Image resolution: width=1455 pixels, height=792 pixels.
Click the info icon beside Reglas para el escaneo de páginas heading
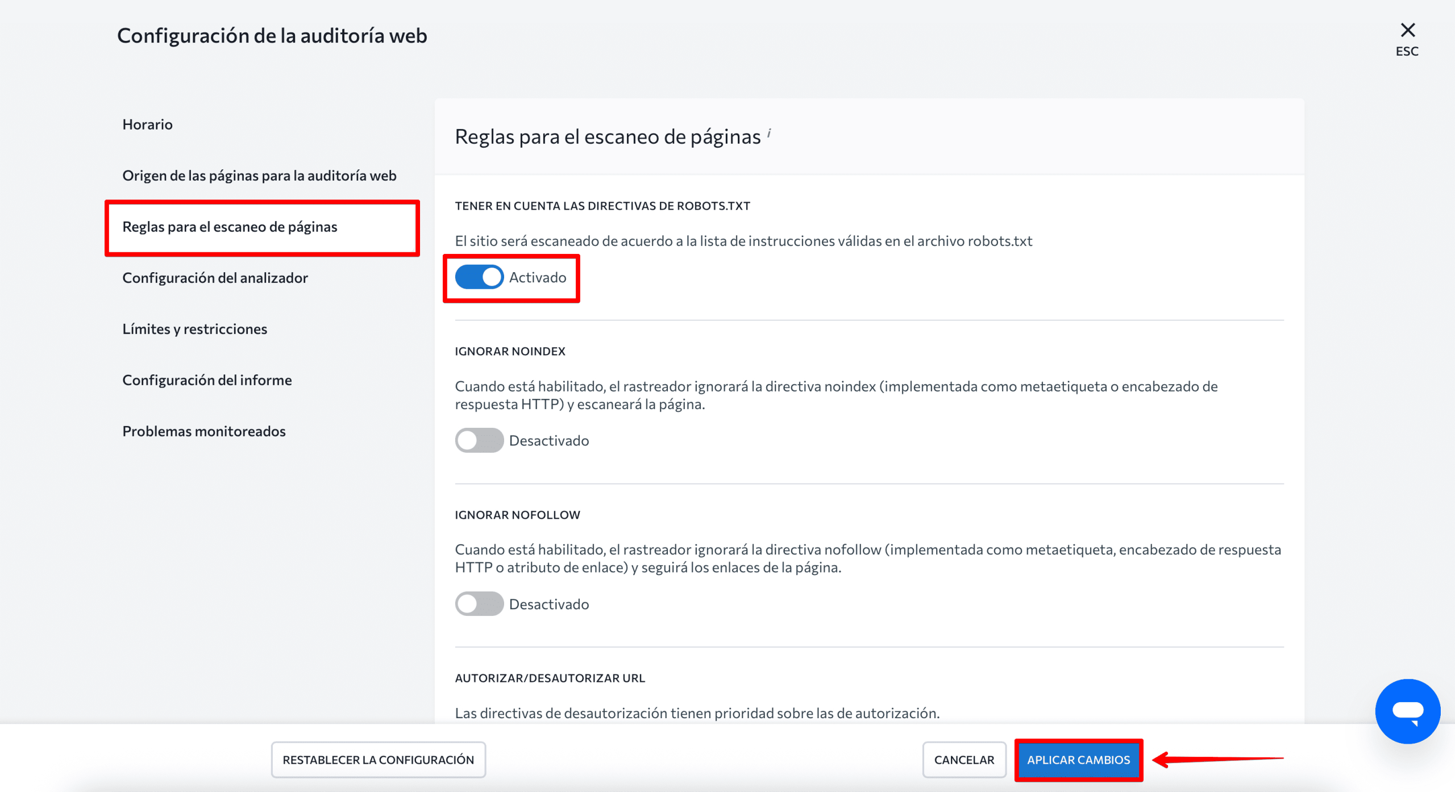769,132
